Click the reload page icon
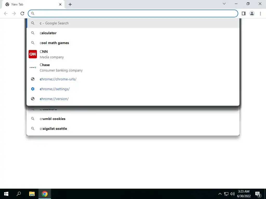Screen dimensions: 266x199 click(22, 13)
